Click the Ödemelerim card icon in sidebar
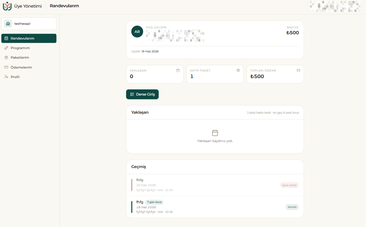The width and height of the screenshot is (366, 227). 6,67
